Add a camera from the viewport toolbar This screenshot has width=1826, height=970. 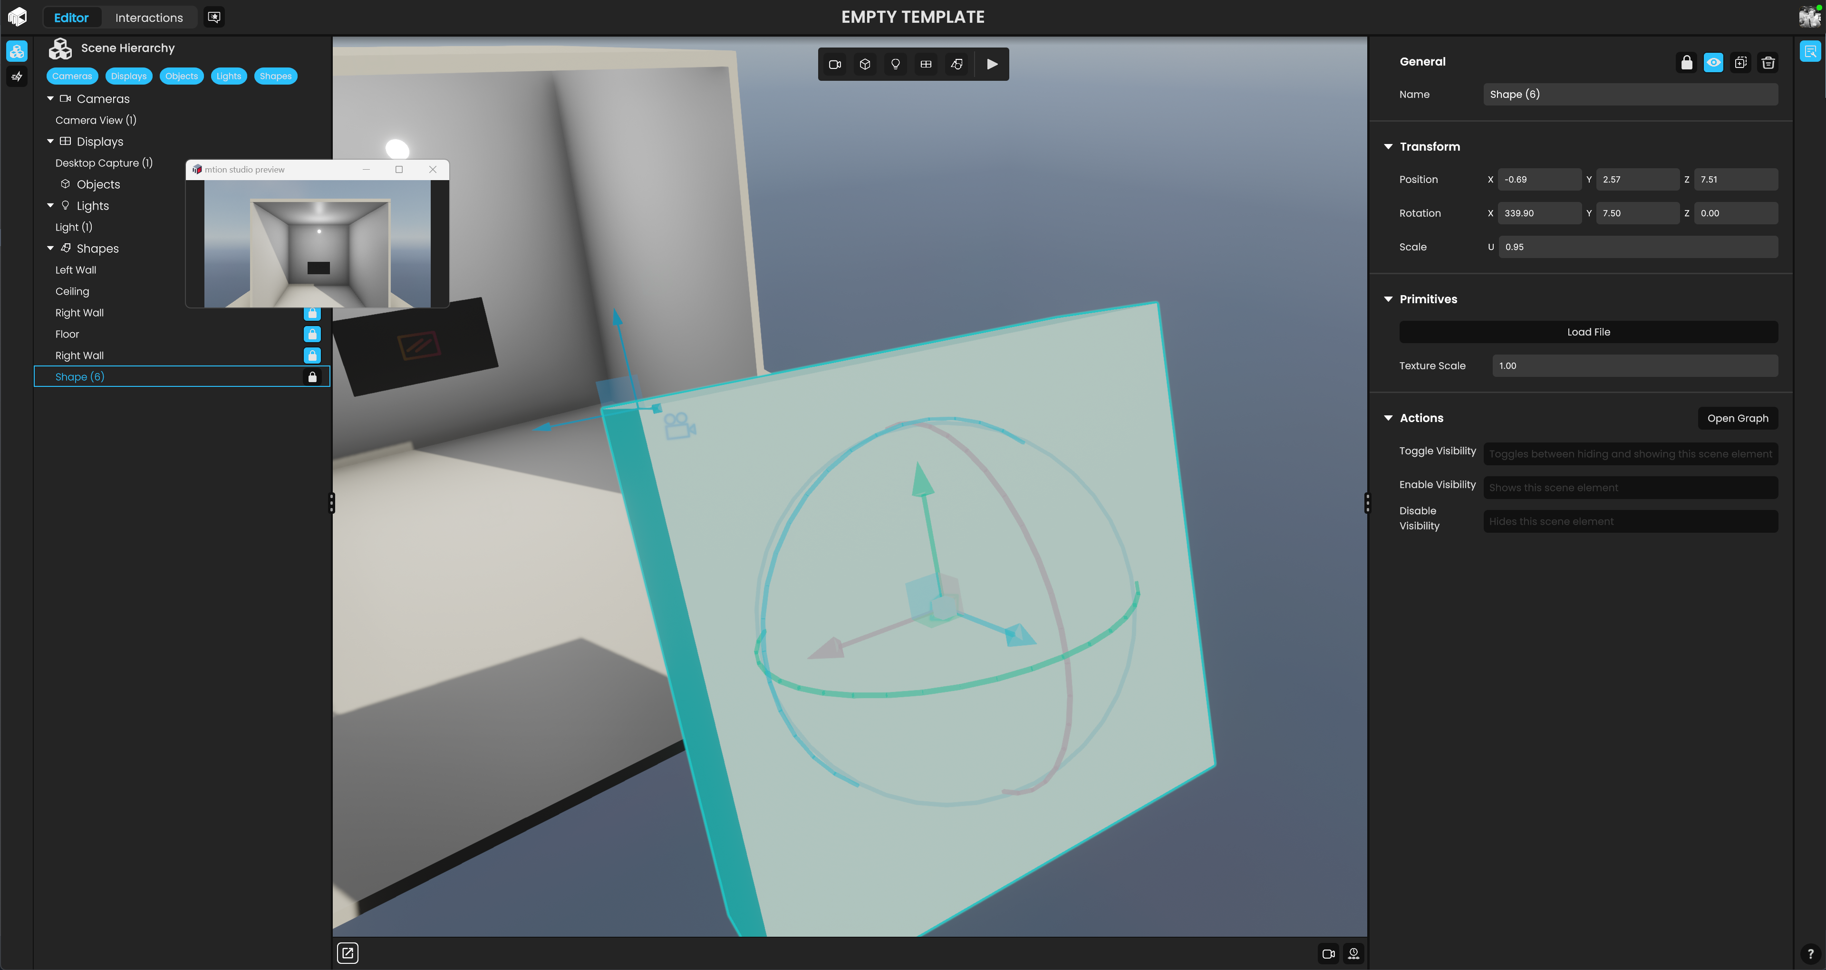tap(834, 65)
